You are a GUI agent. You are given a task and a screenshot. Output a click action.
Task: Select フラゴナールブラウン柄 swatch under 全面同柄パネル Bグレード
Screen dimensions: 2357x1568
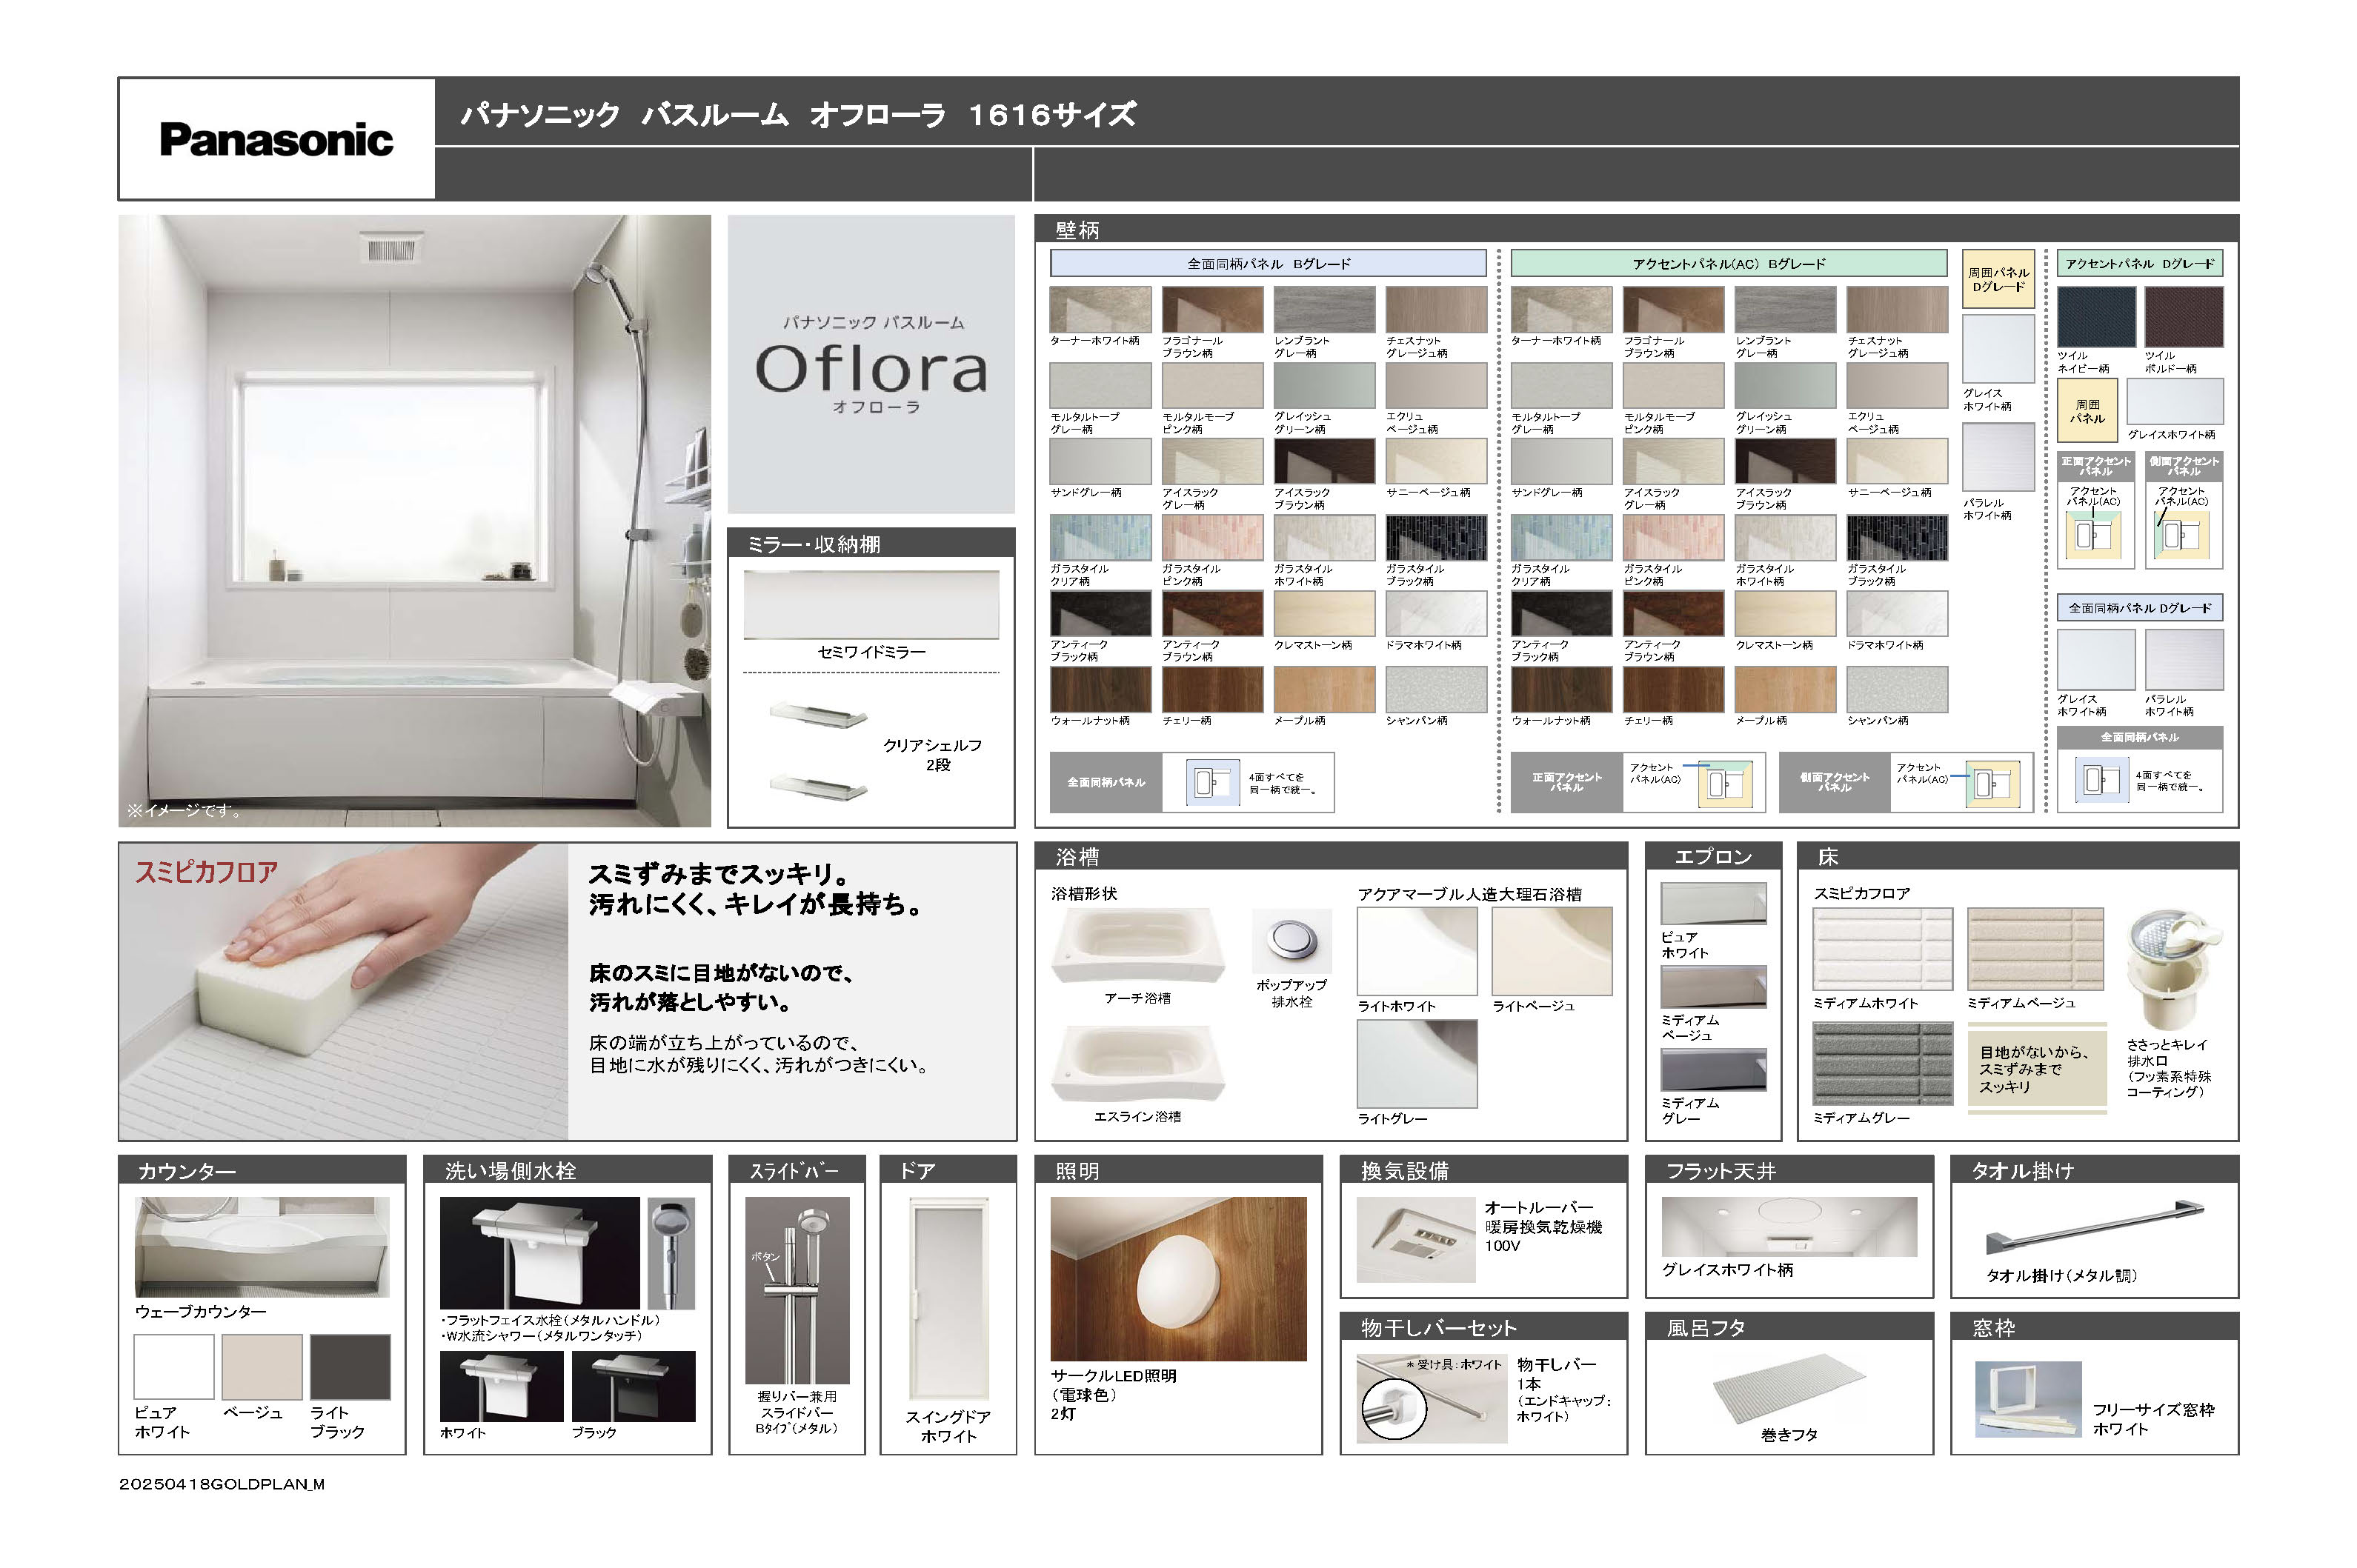tap(1212, 310)
